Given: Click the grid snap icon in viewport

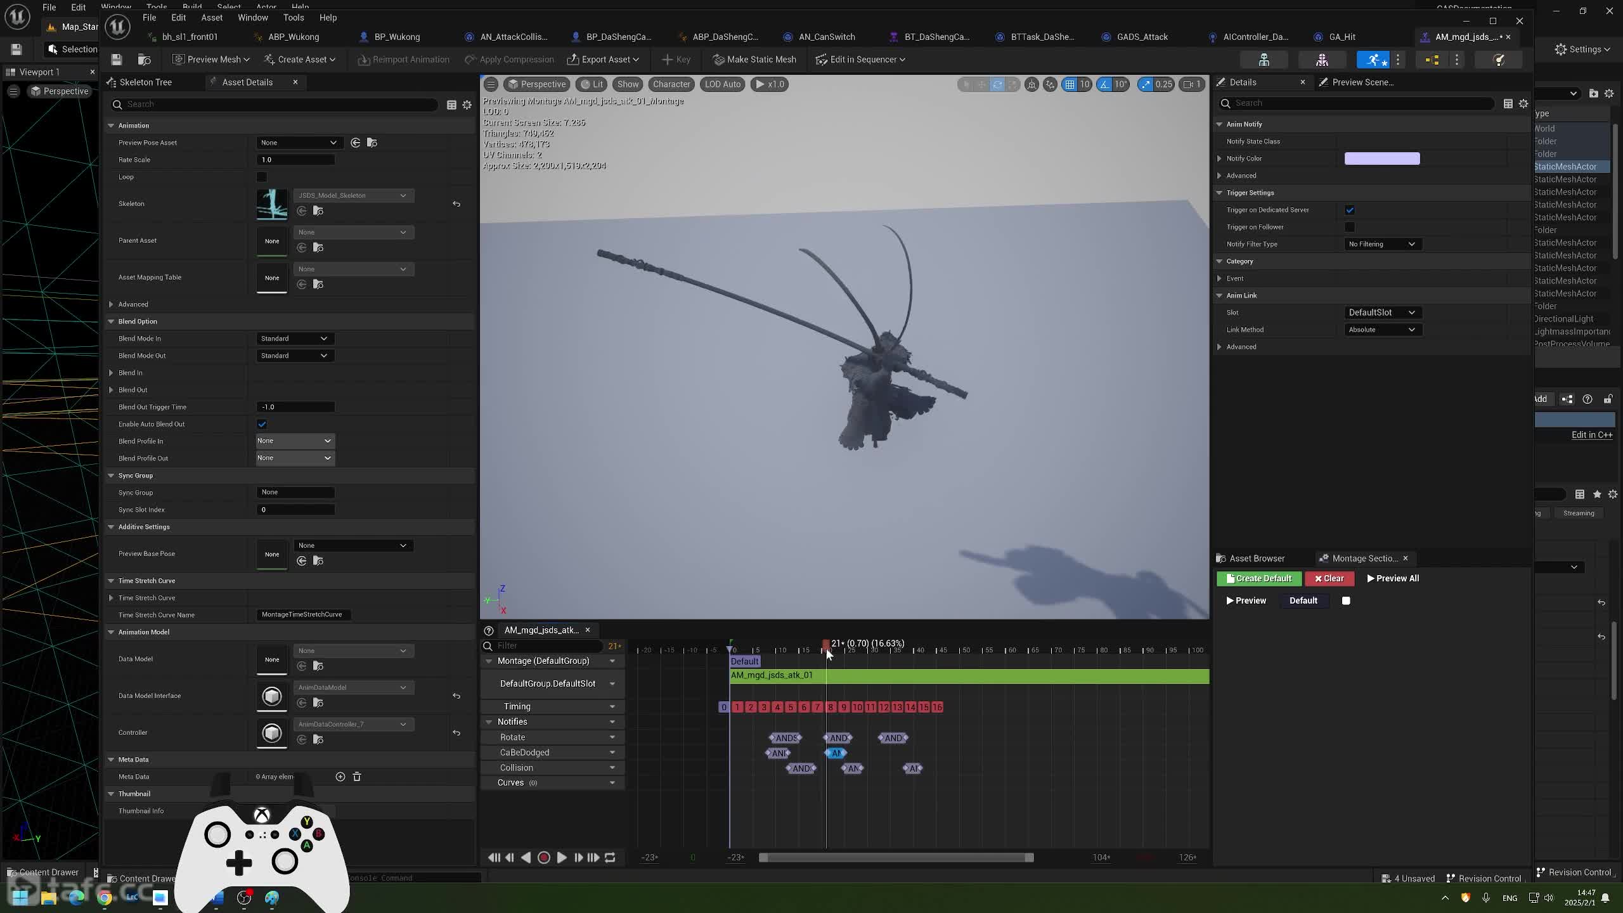Looking at the screenshot, I should point(1070,84).
